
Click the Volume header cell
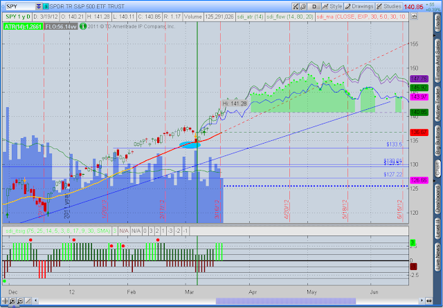point(193,17)
